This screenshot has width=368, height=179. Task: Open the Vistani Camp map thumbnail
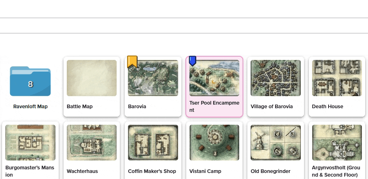[214, 142]
